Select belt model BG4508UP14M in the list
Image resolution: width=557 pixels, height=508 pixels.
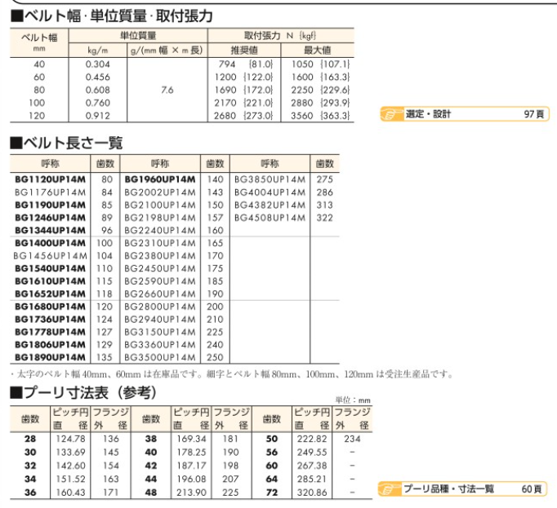point(270,218)
